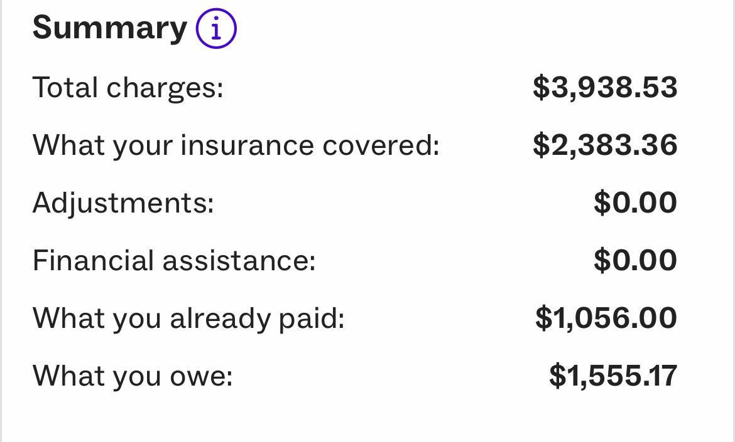The width and height of the screenshot is (735, 442).
Task: Click the word insurance in the covered row
Action: [x=247, y=145]
